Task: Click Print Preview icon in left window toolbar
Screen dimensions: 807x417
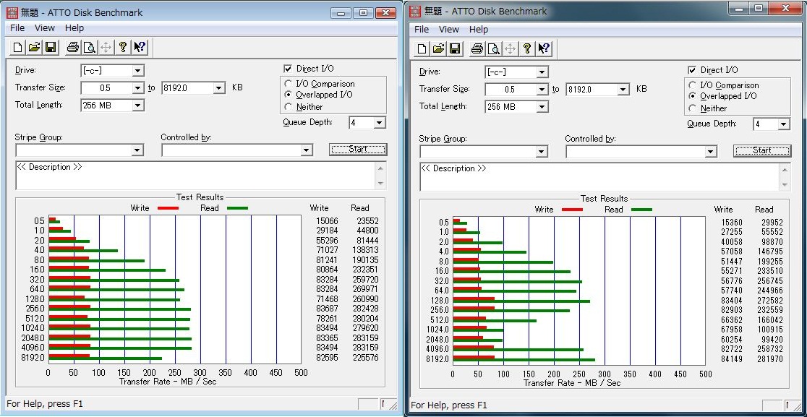Action: 89,48
